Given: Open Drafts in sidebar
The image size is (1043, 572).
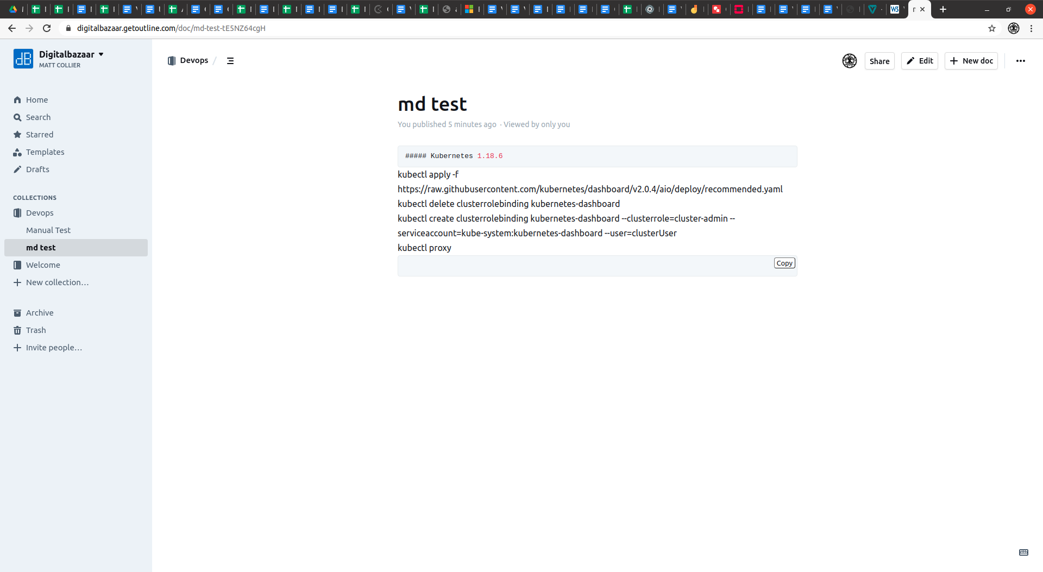Looking at the screenshot, I should point(37,169).
